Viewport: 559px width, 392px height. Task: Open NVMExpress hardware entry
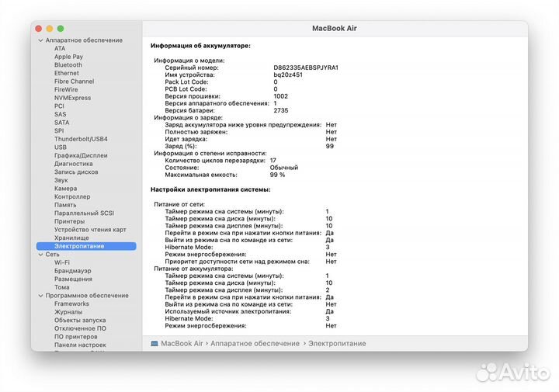[73, 98]
